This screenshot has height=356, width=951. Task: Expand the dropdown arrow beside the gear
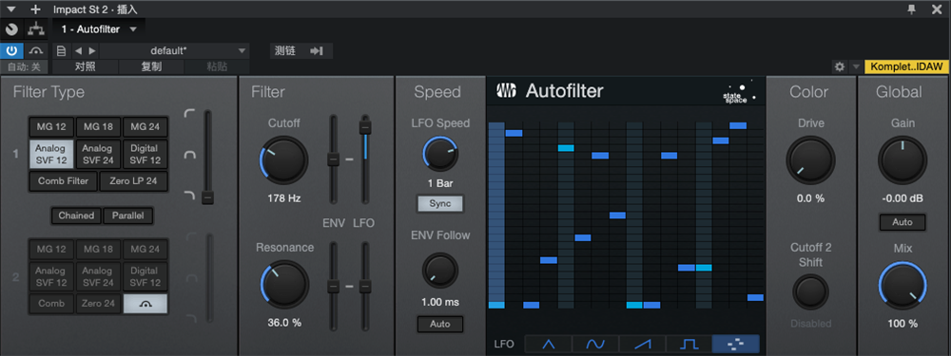tap(856, 66)
